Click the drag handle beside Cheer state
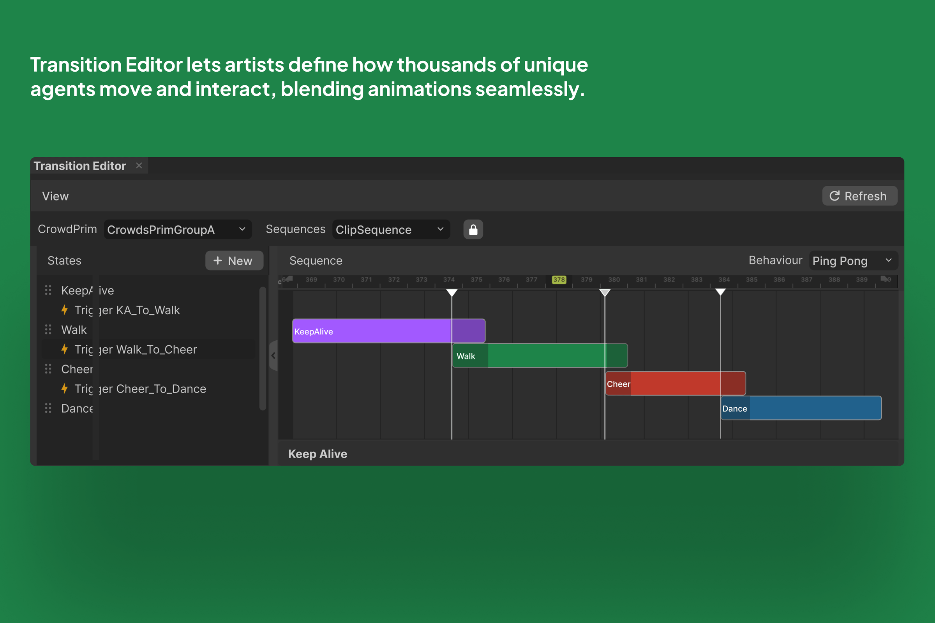Screen dimensions: 935x623 point(48,369)
